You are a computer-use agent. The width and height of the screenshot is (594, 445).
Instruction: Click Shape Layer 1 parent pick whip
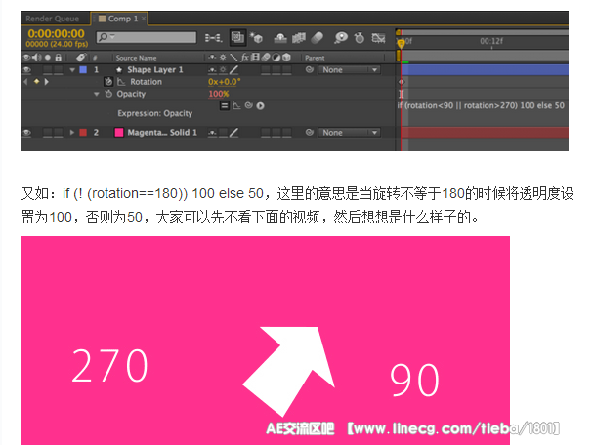point(310,69)
